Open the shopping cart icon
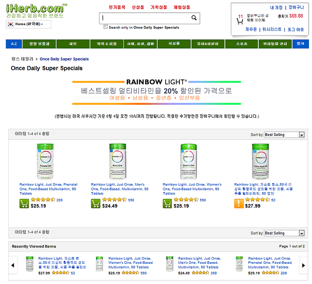312x284 pixels. (x=240, y=21)
